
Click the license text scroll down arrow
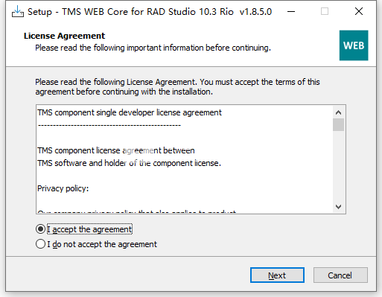338,206
